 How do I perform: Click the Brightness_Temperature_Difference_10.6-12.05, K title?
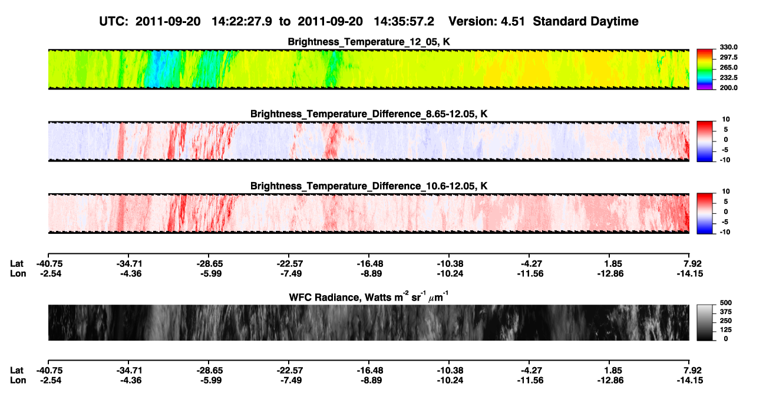[369, 186]
